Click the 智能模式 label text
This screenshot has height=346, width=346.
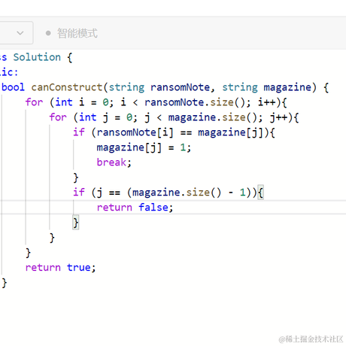coord(77,33)
